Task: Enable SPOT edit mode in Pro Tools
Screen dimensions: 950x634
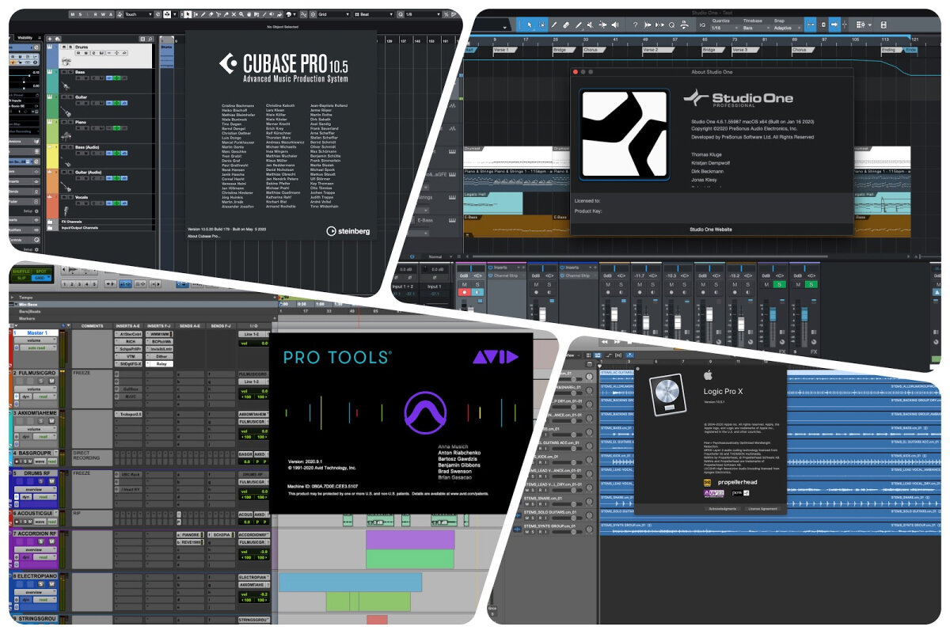Action: coord(41,271)
